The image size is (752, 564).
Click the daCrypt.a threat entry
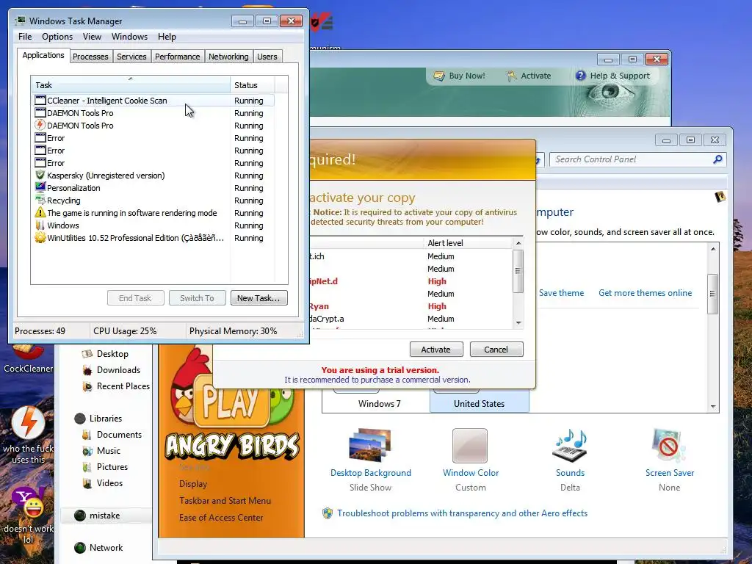327,319
